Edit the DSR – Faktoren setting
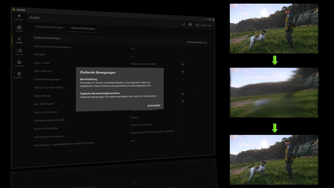 pyautogui.click(x=183, y=72)
